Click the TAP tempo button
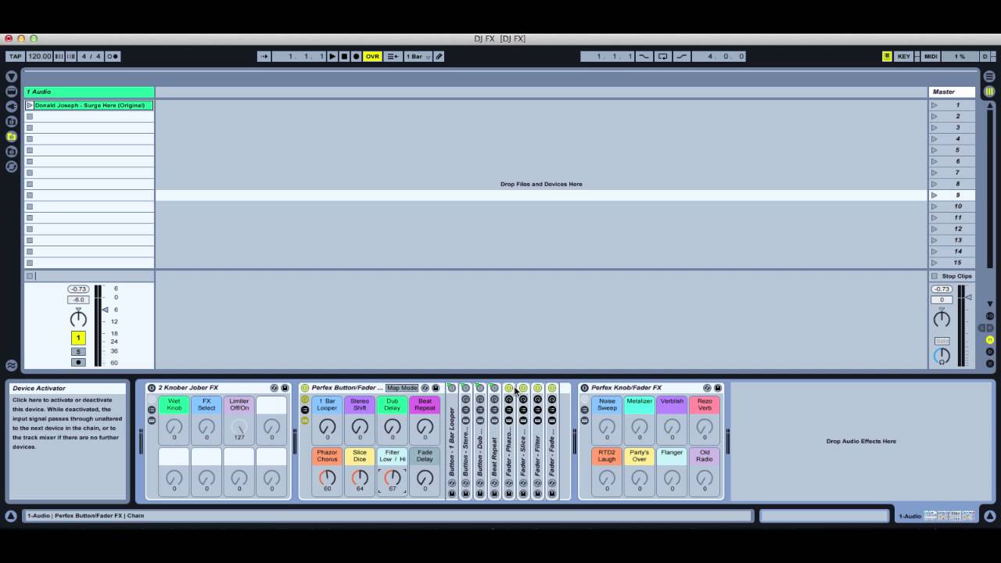Viewport: 1001px width, 563px height. (15, 56)
